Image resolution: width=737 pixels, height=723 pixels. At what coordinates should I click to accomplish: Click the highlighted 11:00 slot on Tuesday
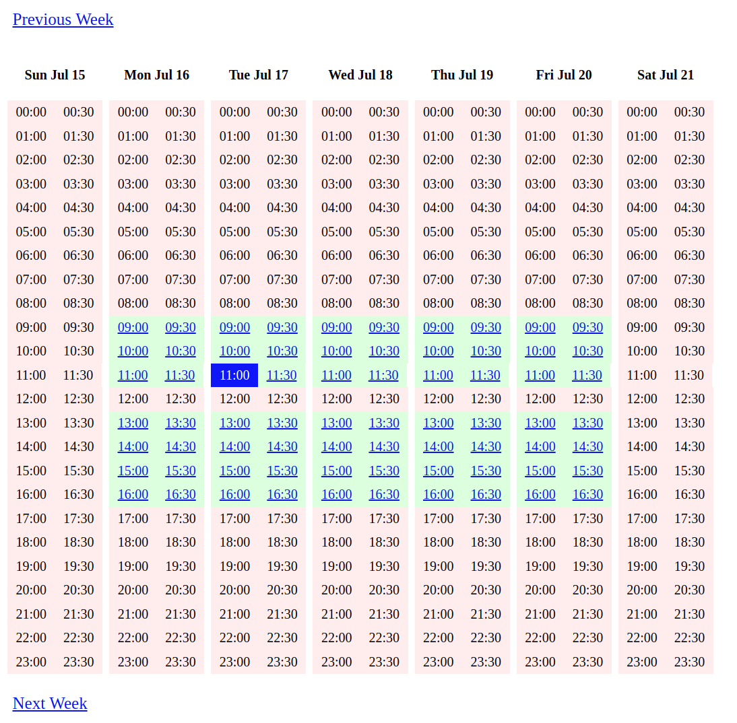234,375
